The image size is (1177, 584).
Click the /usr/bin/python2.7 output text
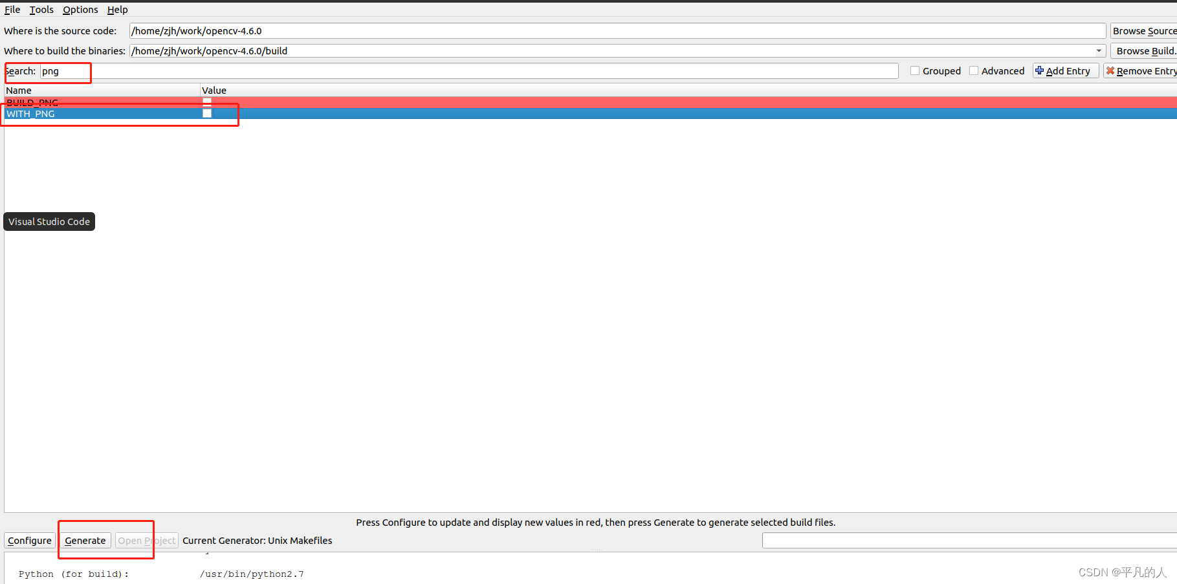coord(252,574)
